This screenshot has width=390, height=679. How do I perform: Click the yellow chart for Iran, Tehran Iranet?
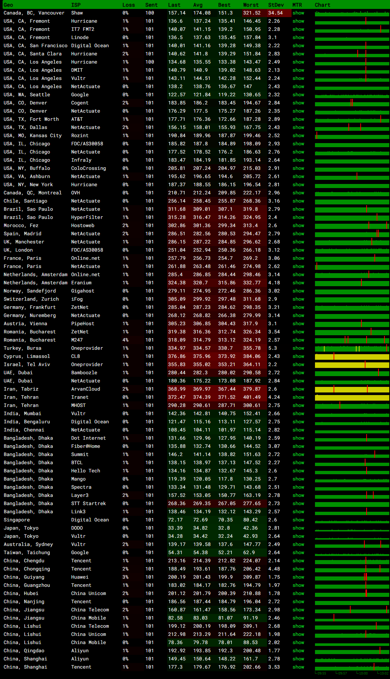pos(352,398)
